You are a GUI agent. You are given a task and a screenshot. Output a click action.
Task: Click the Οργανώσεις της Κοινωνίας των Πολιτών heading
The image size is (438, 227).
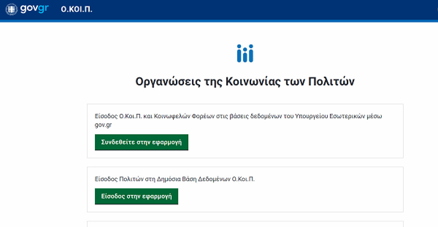click(x=245, y=81)
